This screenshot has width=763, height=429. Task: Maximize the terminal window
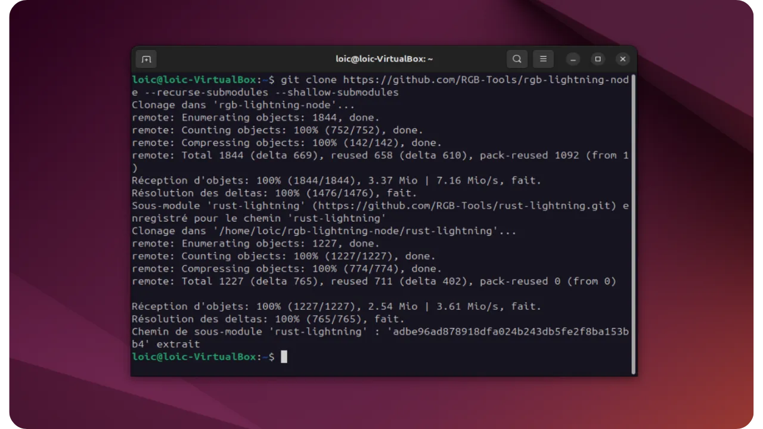pos(598,59)
